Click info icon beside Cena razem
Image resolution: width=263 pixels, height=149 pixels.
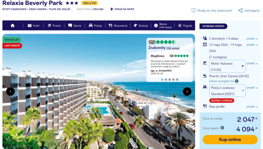coord(222,128)
